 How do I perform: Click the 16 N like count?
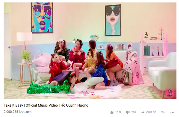tap(118, 112)
